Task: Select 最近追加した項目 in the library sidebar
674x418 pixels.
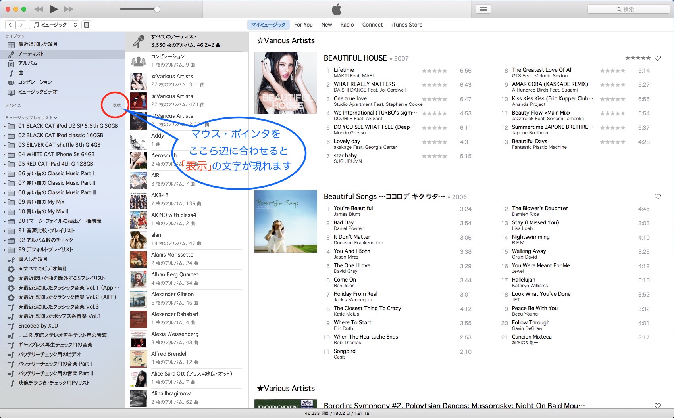Action: [x=63, y=44]
